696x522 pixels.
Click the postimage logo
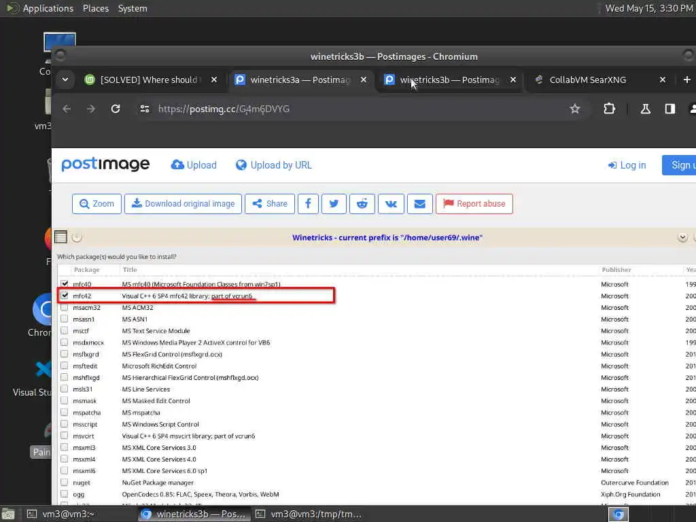pyautogui.click(x=105, y=164)
